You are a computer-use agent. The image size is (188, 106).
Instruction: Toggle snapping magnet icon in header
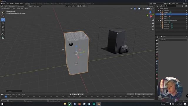[x=78, y=6]
